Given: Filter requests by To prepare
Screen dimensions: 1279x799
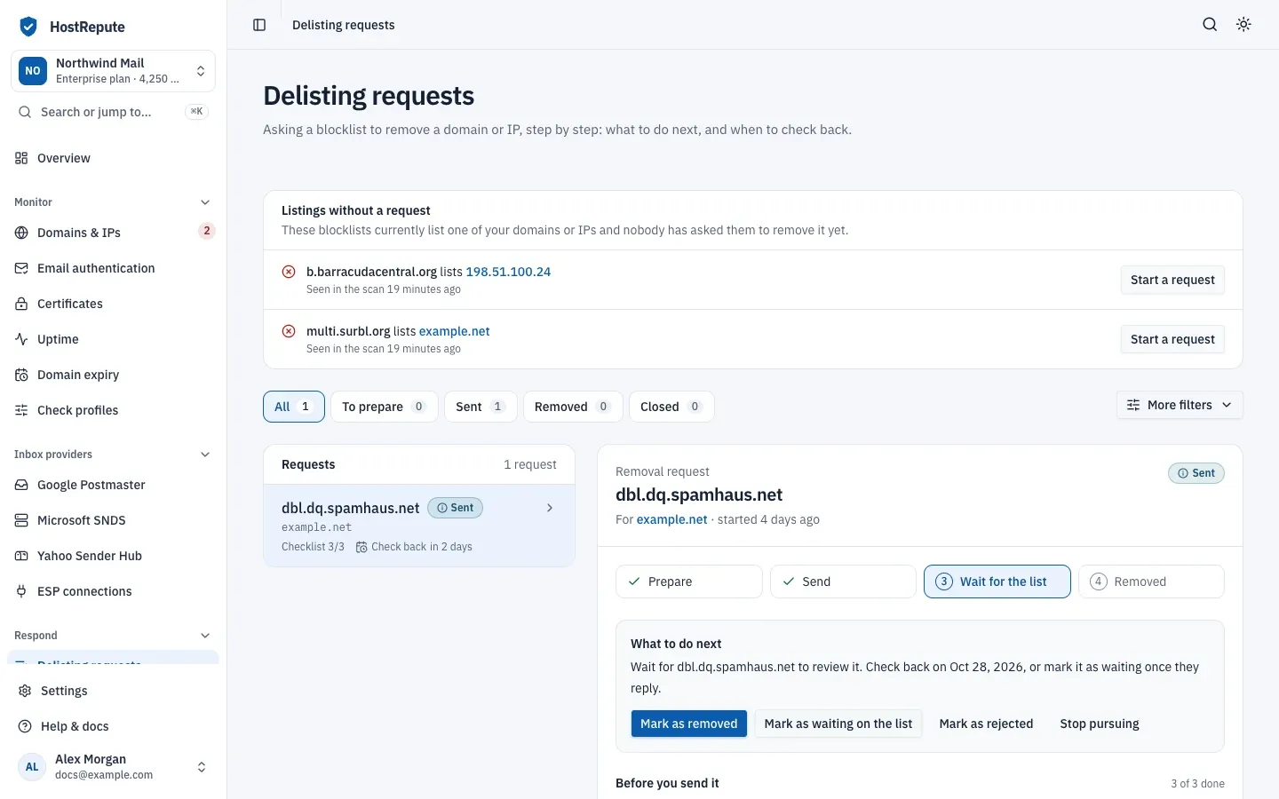Looking at the screenshot, I should click(384, 407).
